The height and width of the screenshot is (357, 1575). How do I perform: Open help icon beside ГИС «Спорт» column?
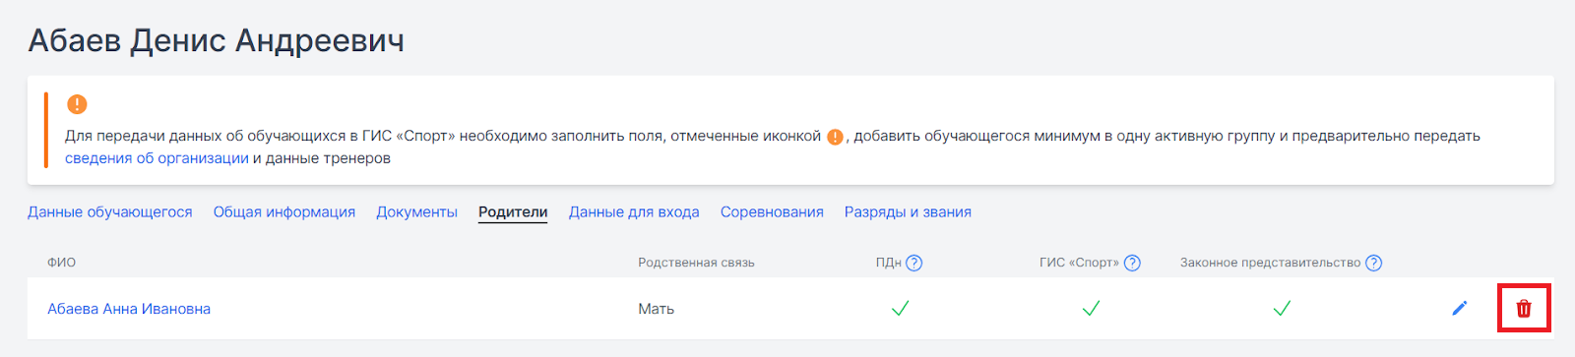tap(1132, 263)
